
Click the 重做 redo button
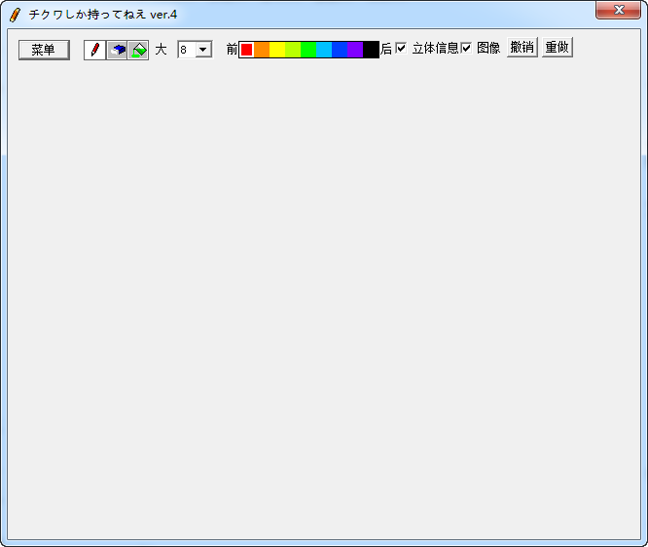pyautogui.click(x=558, y=47)
